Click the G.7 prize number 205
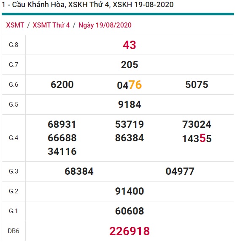The image size is (235, 242). 130,65
